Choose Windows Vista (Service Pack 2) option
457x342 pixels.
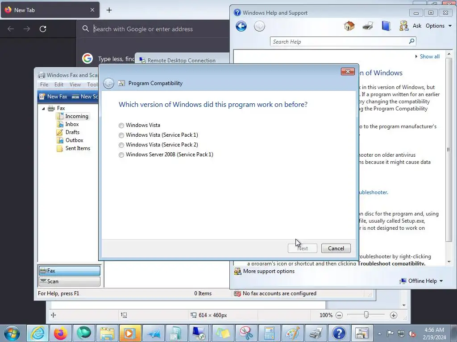(x=121, y=145)
